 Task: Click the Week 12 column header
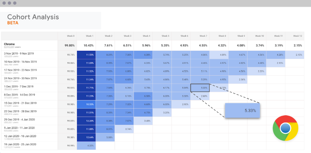pos(297,36)
